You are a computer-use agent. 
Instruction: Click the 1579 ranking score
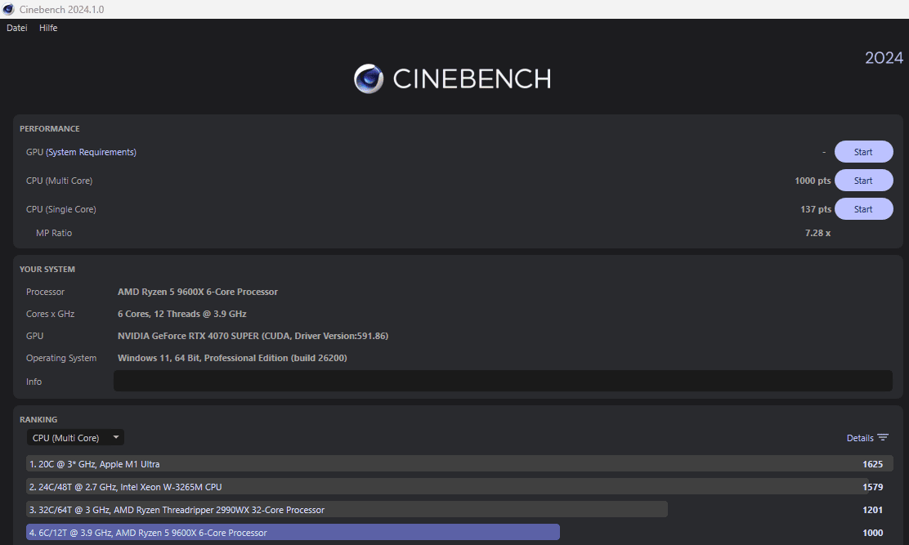[872, 487]
